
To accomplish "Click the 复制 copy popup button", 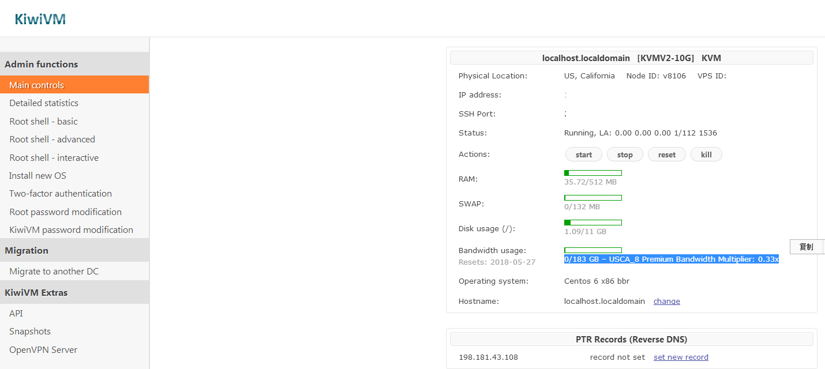I will click(x=807, y=247).
